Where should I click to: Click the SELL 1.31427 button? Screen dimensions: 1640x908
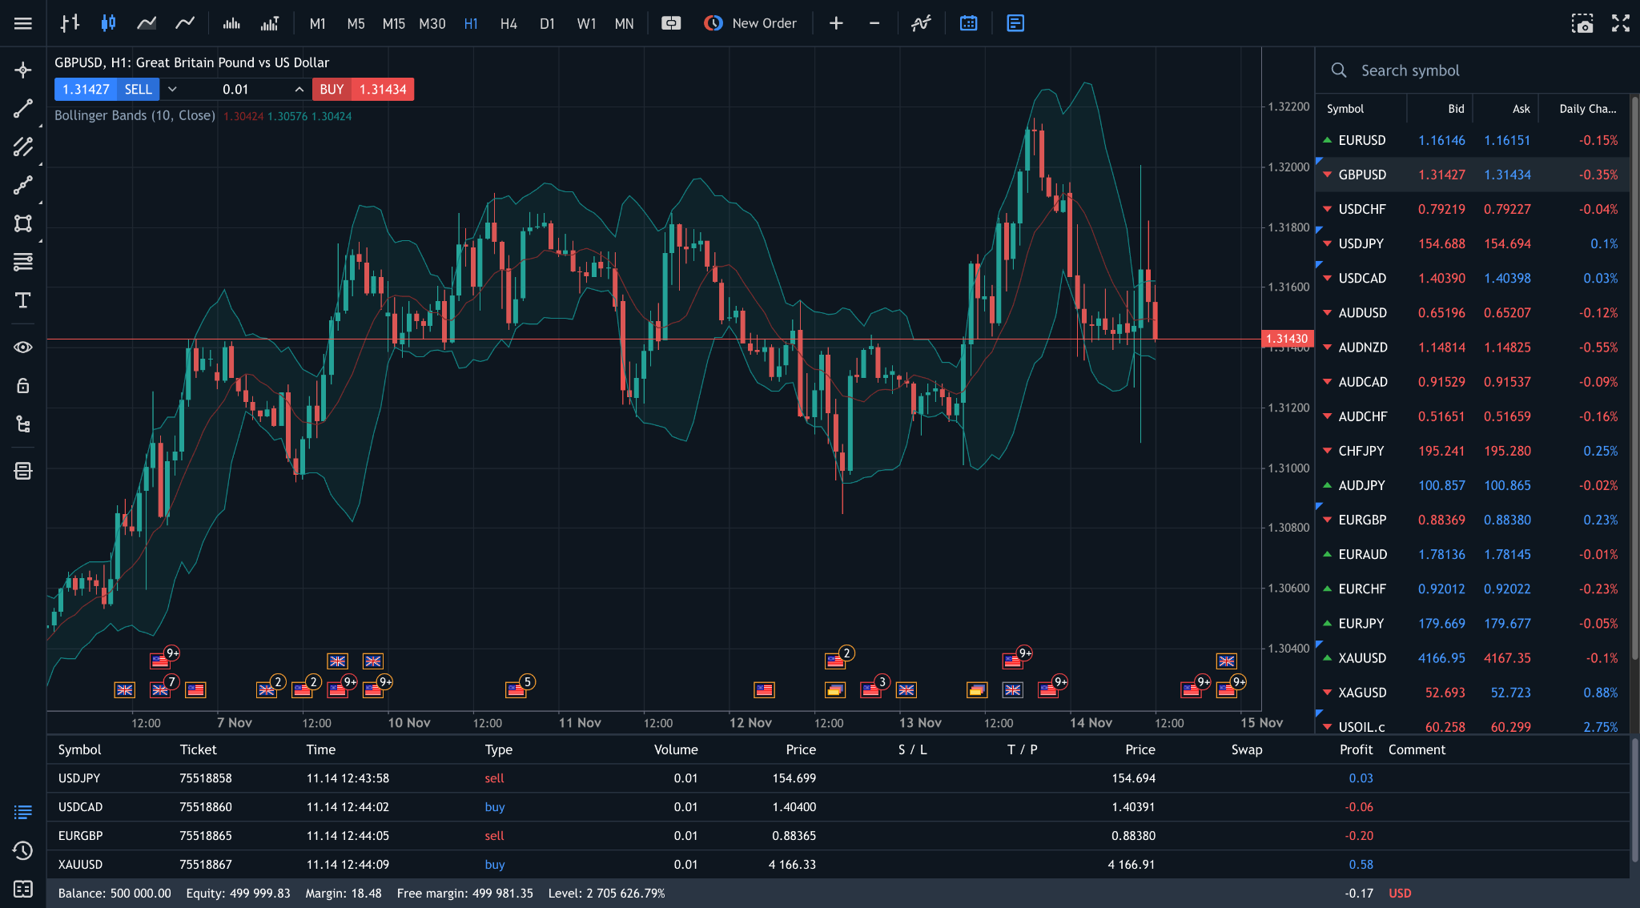[x=107, y=89]
